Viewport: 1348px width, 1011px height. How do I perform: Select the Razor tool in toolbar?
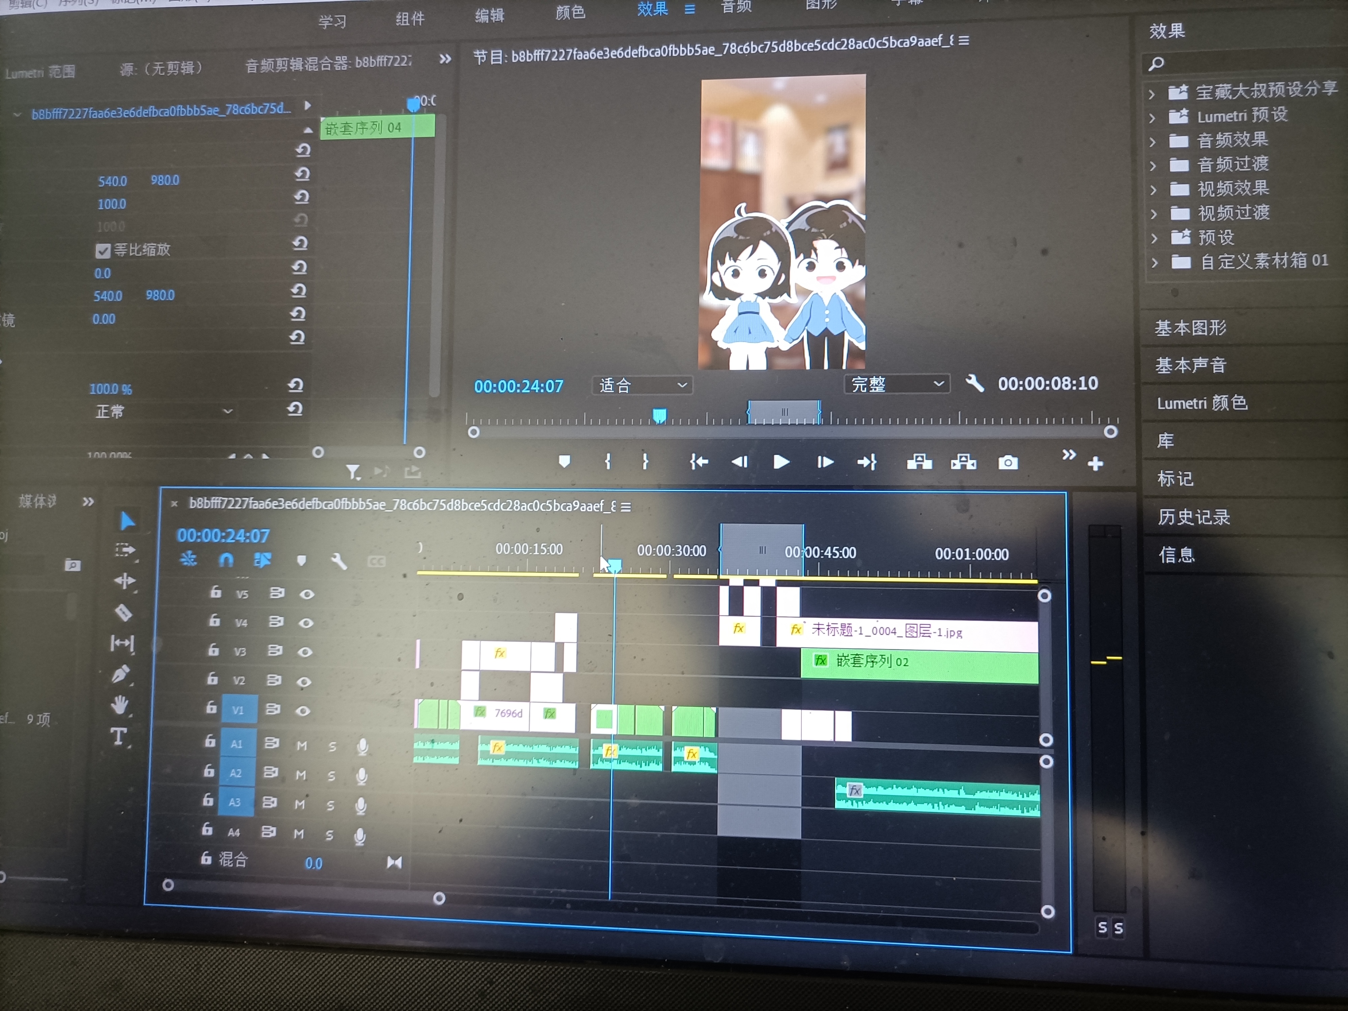tap(124, 612)
